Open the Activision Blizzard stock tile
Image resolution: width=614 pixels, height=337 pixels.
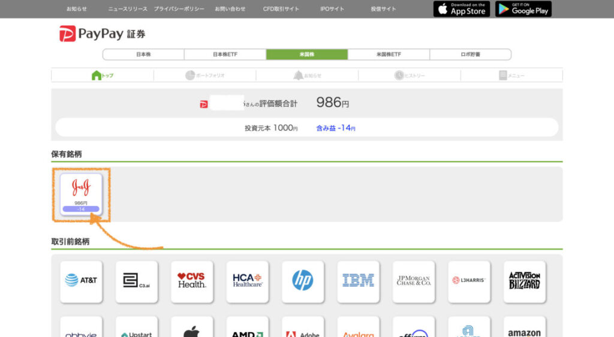525,281
